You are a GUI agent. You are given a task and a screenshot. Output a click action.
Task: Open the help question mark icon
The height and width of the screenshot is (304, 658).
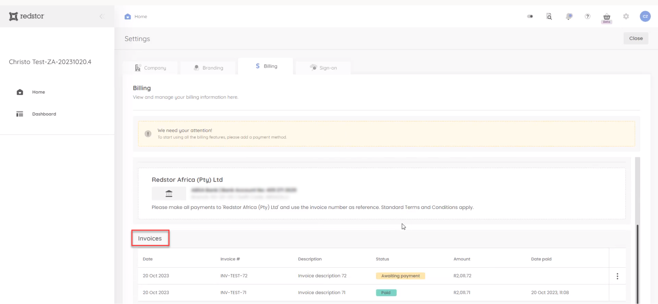pos(587,16)
